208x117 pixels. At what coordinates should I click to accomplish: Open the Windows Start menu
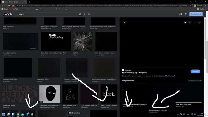click(4, 114)
